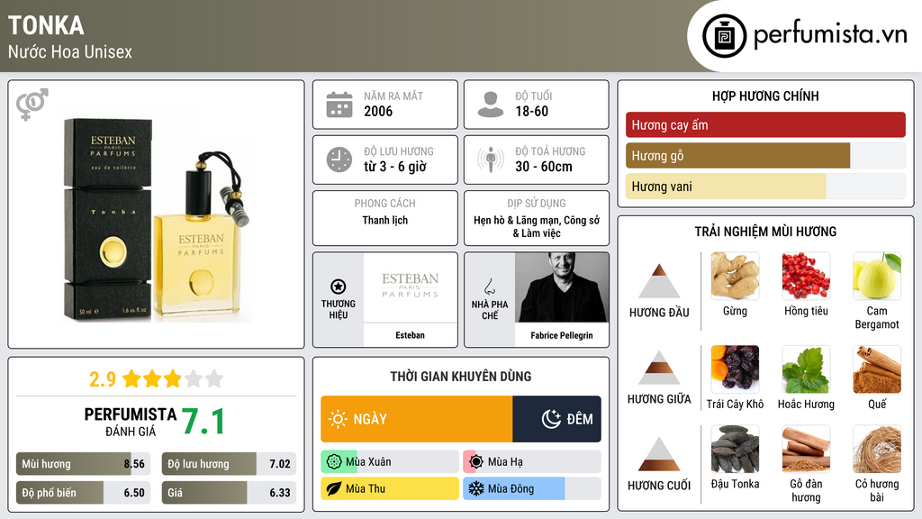Click the Hương cuối pyramid icon
The width and height of the screenshot is (922, 519).
(x=659, y=454)
